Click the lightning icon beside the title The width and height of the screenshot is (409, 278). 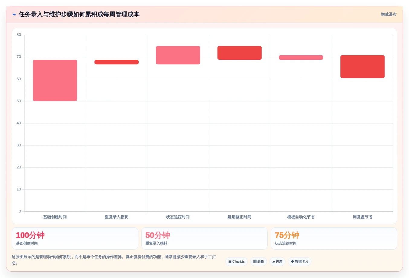(x=14, y=14)
